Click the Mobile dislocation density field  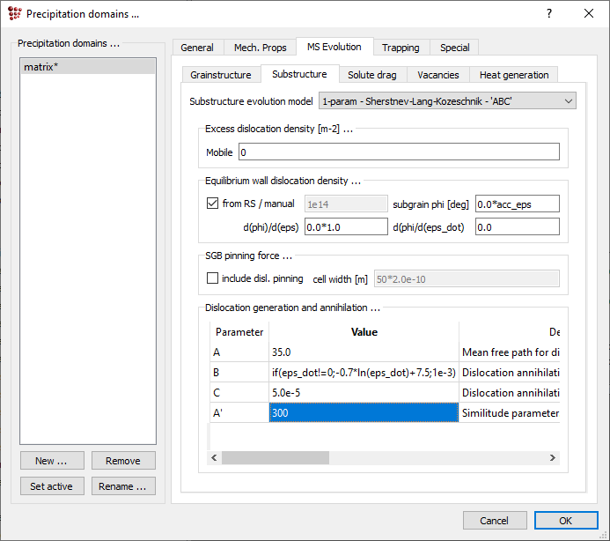click(398, 152)
